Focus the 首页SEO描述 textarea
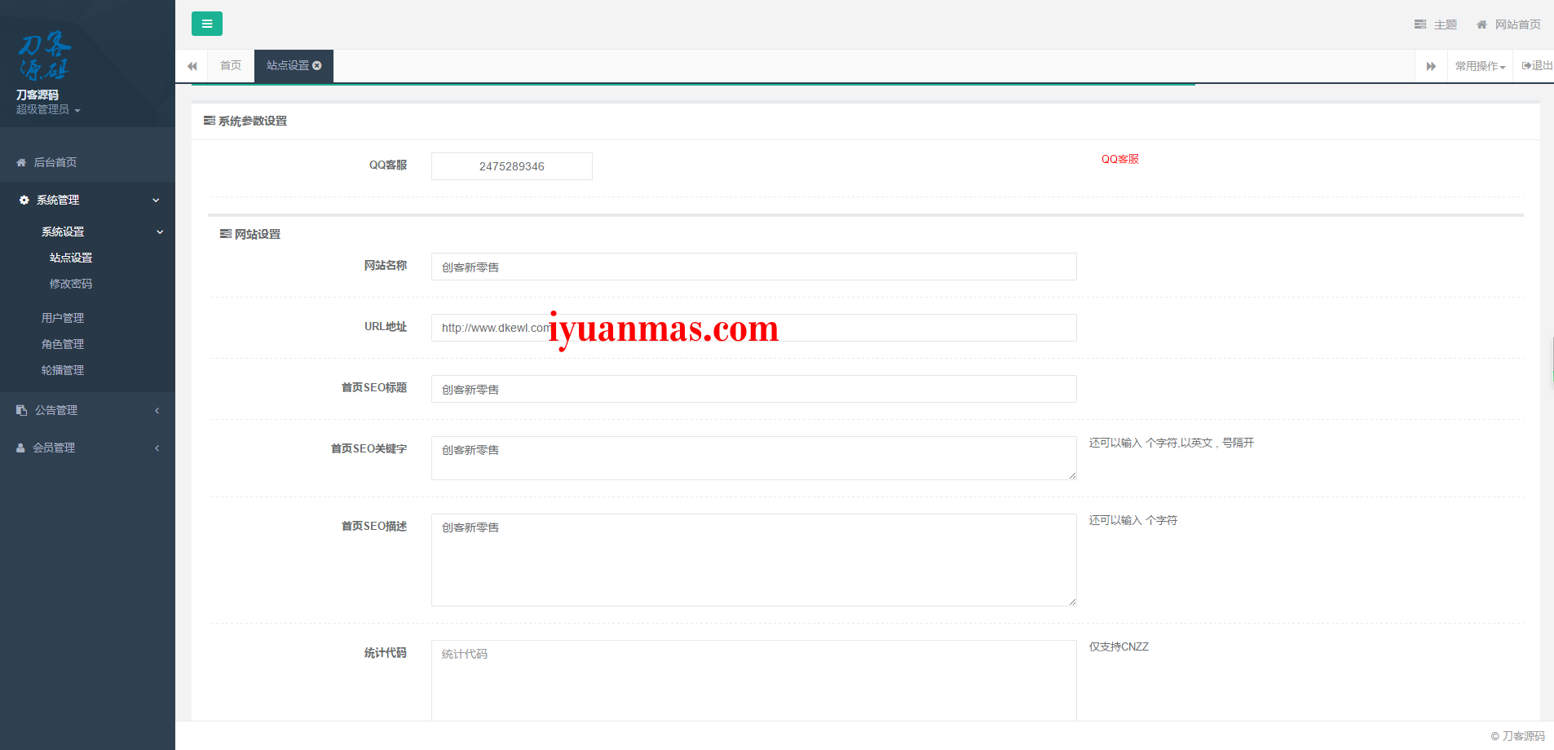Screen dimensions: 1554x750 point(753,560)
